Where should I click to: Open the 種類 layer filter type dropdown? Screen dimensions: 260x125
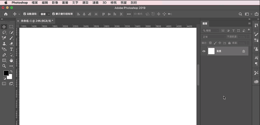[x=210, y=31]
